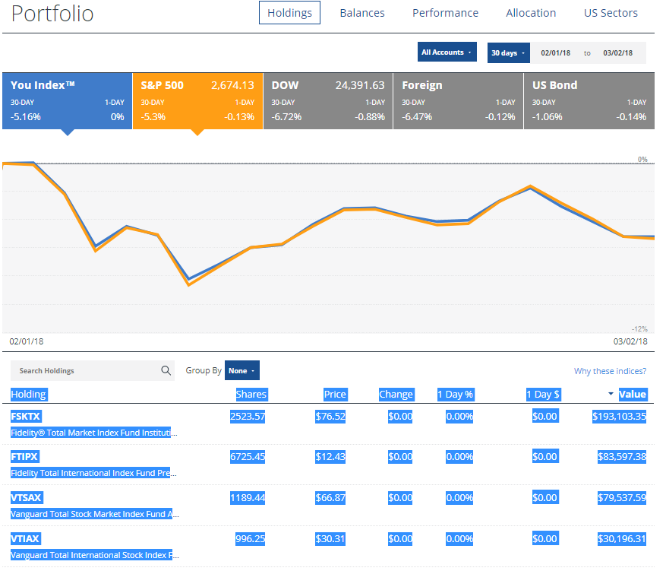Switch to the Balances tab
Viewport: 666px width, 571px height.
[x=362, y=12]
